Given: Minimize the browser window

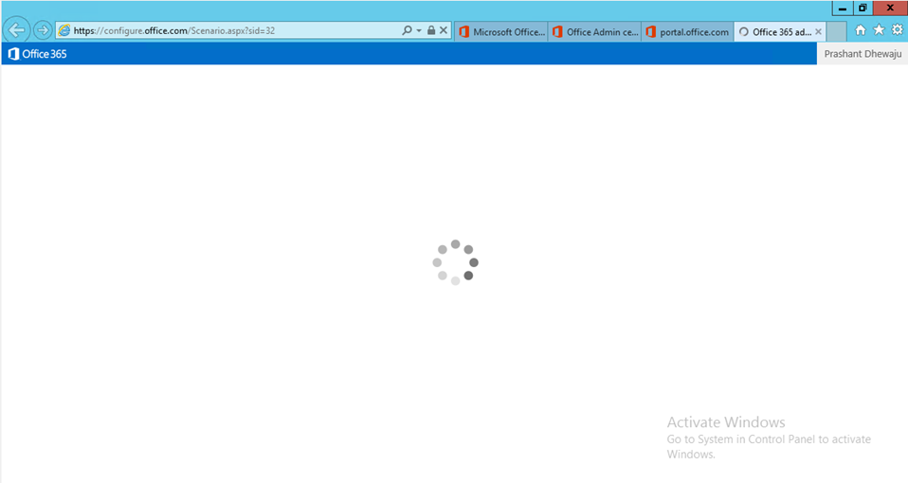Looking at the screenshot, I should (843, 9).
